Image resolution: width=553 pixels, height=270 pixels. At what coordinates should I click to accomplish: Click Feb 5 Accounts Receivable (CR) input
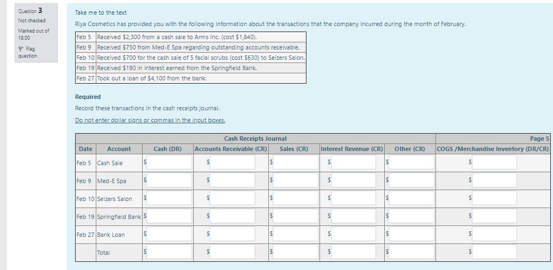232,162
